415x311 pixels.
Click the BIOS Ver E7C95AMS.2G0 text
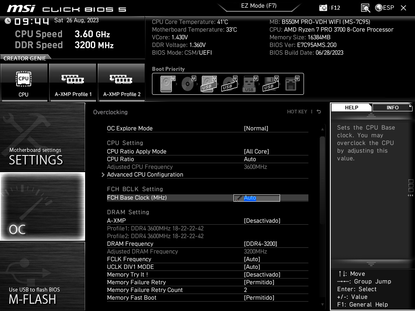click(303, 45)
